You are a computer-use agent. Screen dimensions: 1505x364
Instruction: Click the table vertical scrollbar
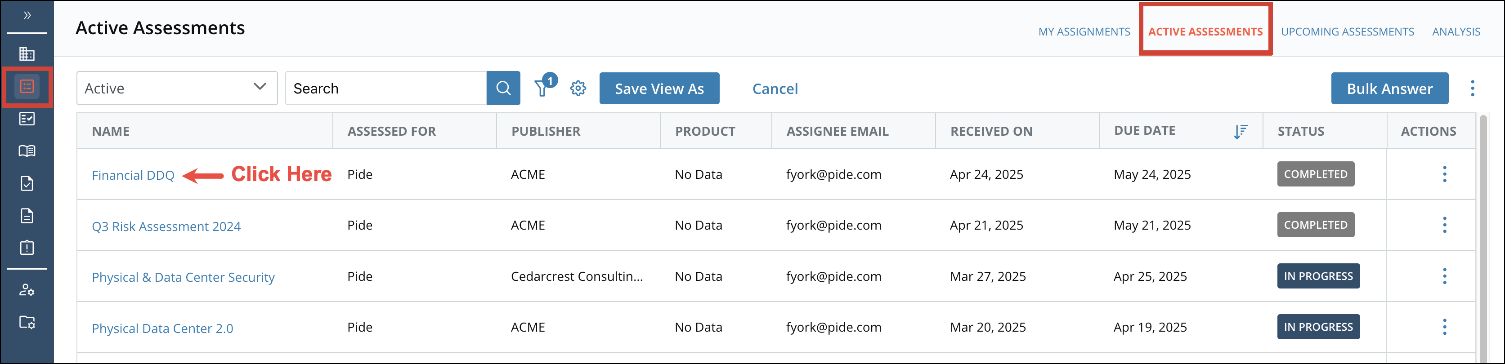click(x=1483, y=239)
